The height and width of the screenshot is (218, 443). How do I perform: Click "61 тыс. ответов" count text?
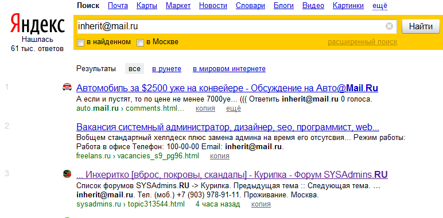click(37, 49)
